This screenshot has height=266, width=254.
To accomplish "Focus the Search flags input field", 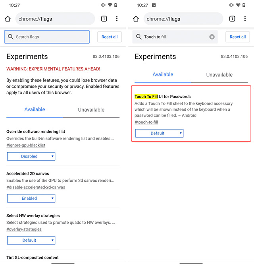I will pos(47,37).
